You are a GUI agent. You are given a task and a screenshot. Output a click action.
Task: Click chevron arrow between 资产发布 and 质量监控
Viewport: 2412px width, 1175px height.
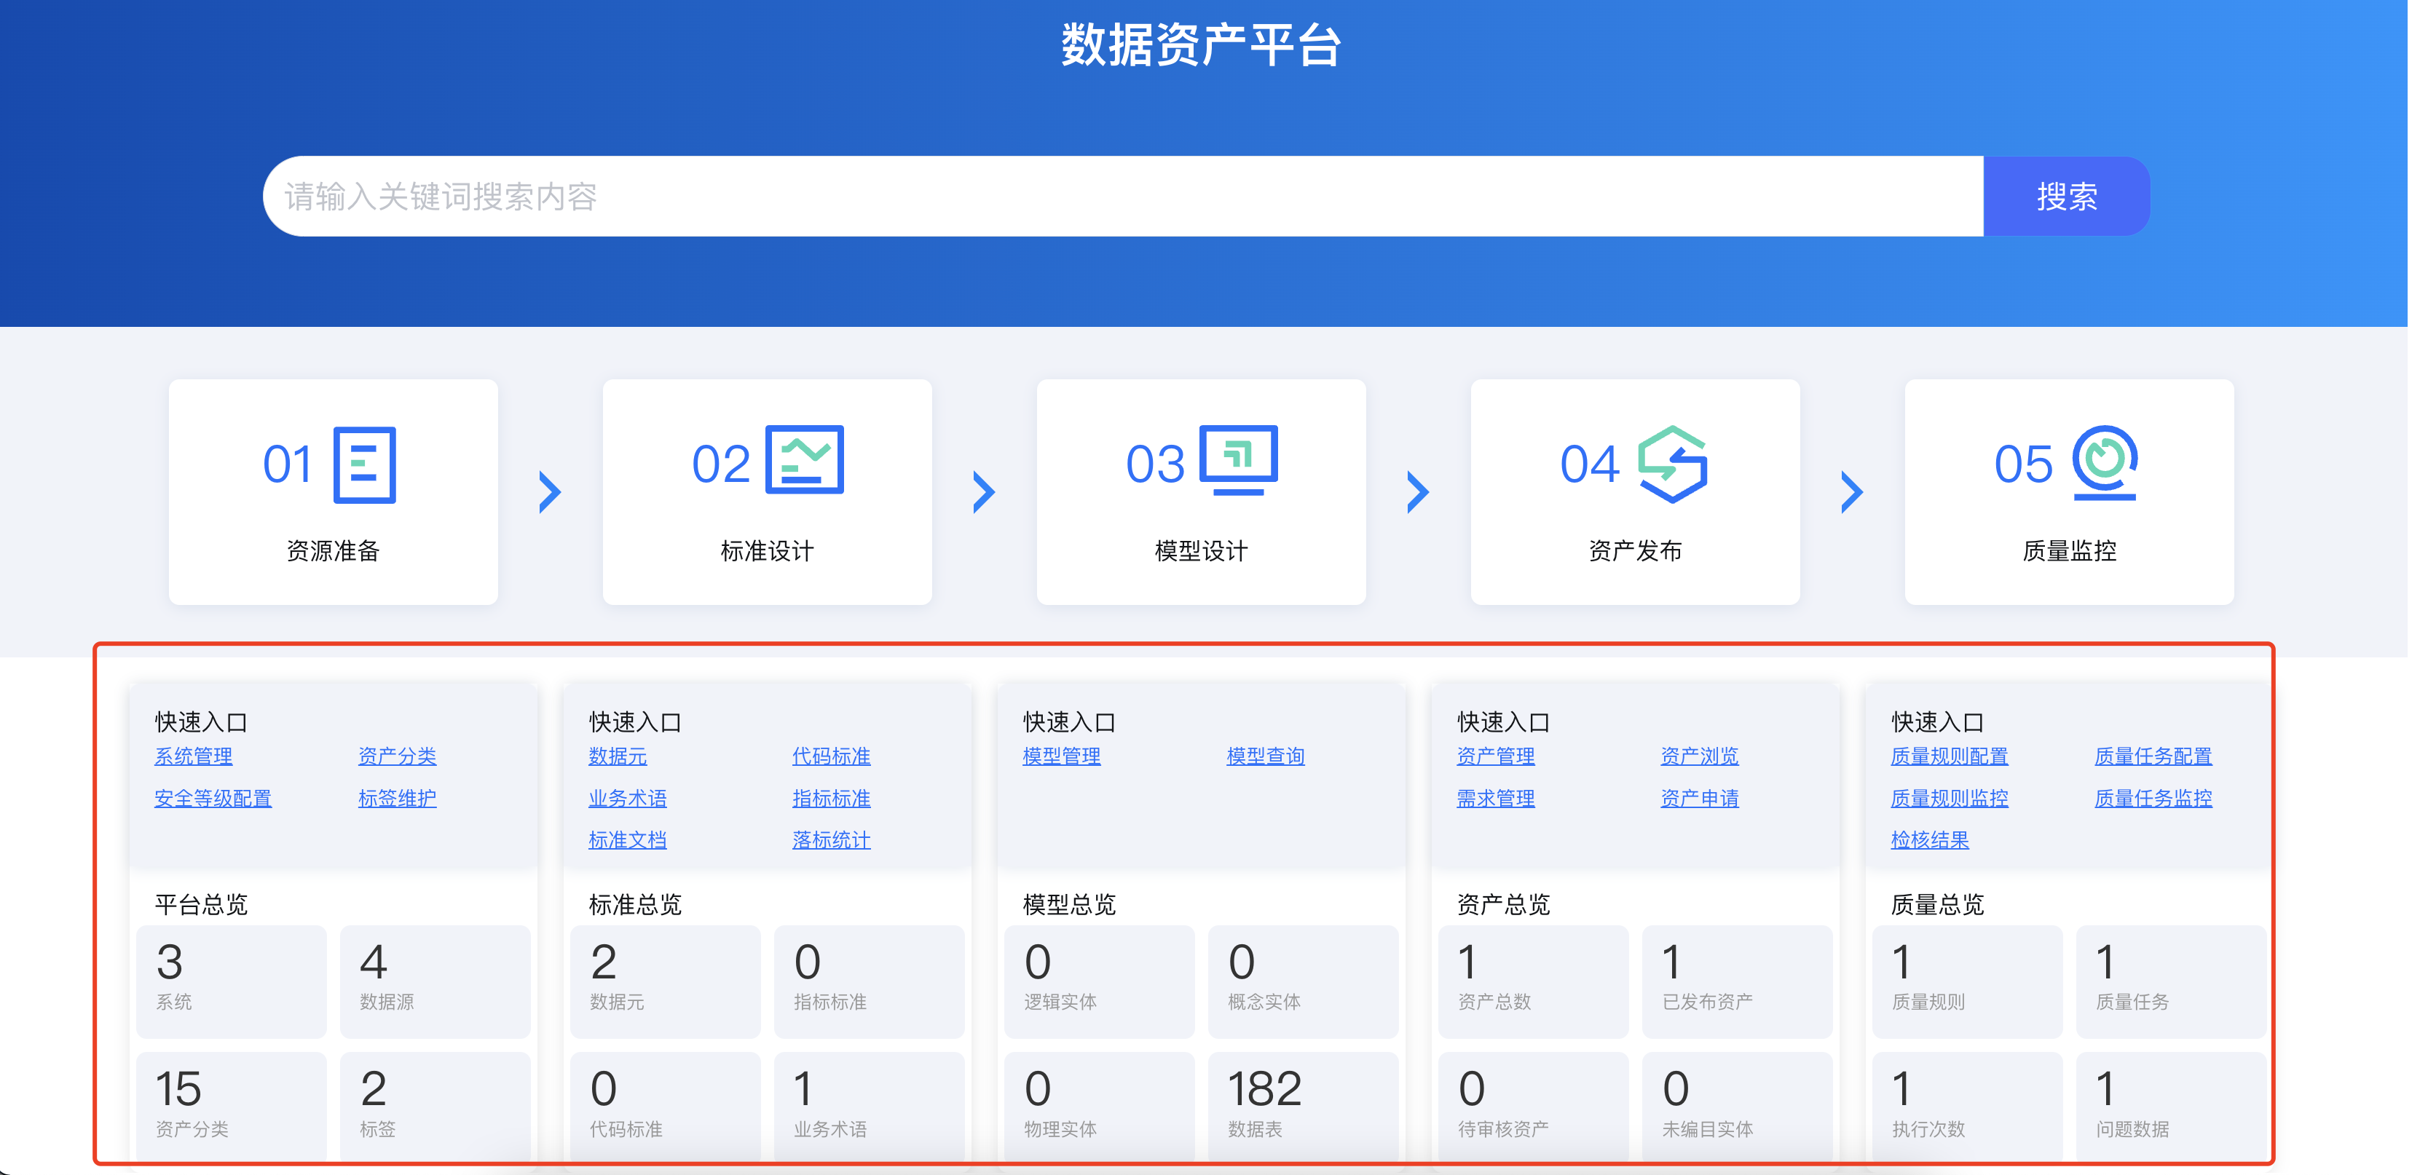1852,491
